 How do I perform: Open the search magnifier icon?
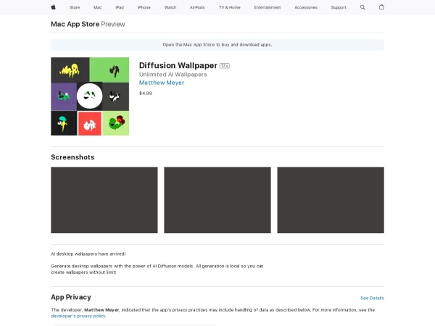point(363,7)
